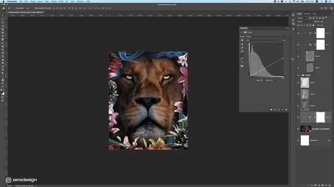Viewport: 334px width, 187px height.
Task: Click the foreground color swatch
Action: [2, 92]
